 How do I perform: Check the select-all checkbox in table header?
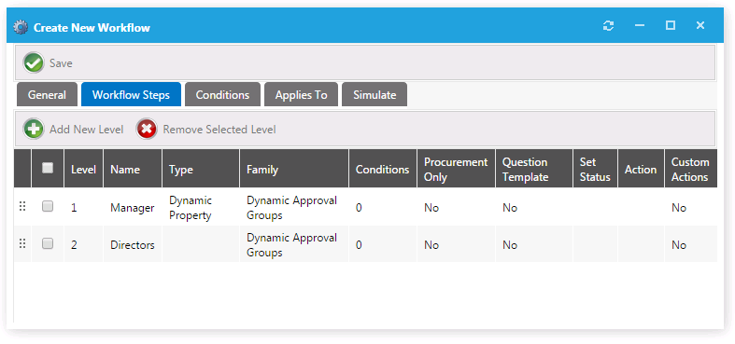pyautogui.click(x=48, y=168)
